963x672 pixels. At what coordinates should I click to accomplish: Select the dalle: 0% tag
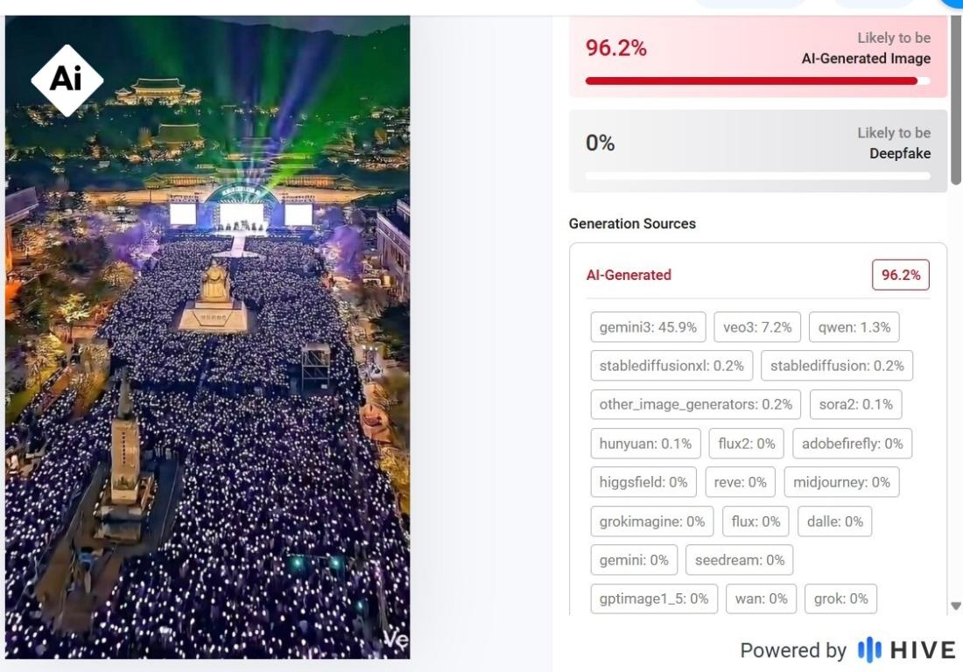[835, 521]
